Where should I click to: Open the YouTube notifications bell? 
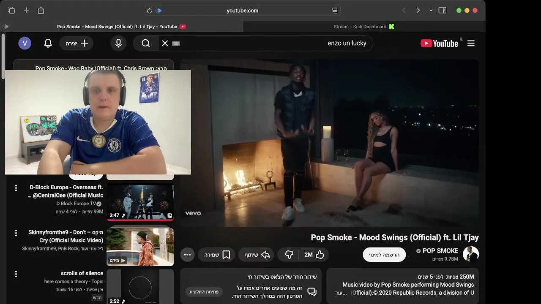click(48, 43)
